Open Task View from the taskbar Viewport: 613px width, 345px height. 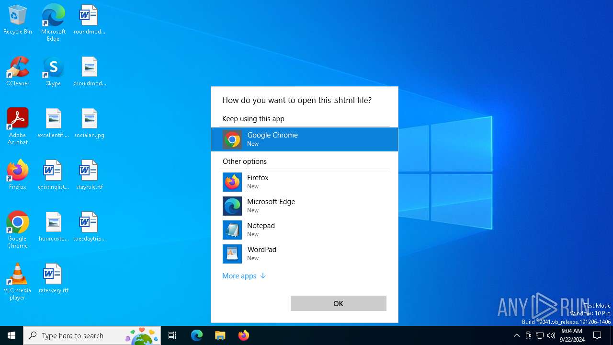(x=172, y=335)
